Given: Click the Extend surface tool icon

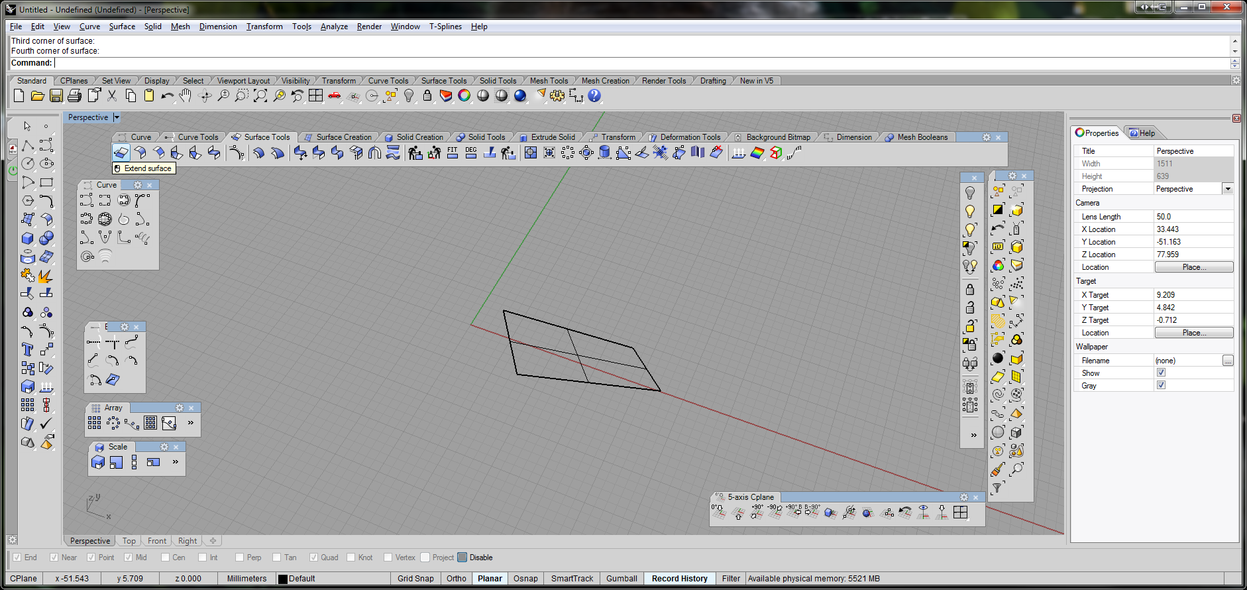Looking at the screenshot, I should point(121,153).
